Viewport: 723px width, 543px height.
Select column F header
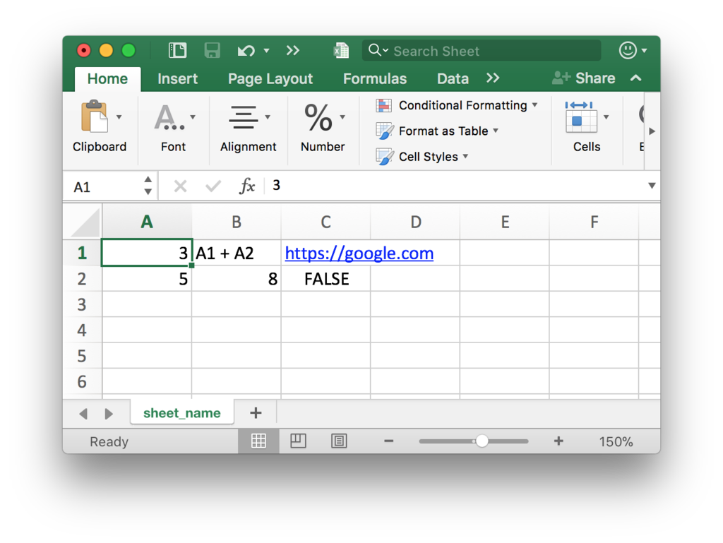[x=594, y=222]
